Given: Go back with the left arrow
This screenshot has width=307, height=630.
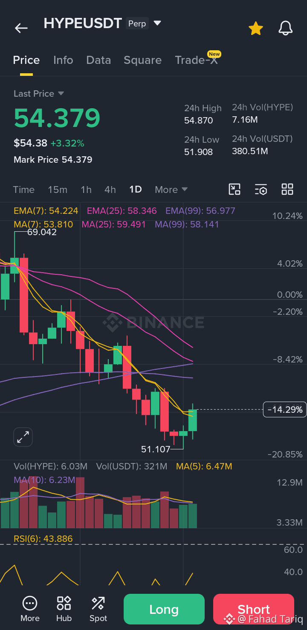Looking at the screenshot, I should (21, 28).
